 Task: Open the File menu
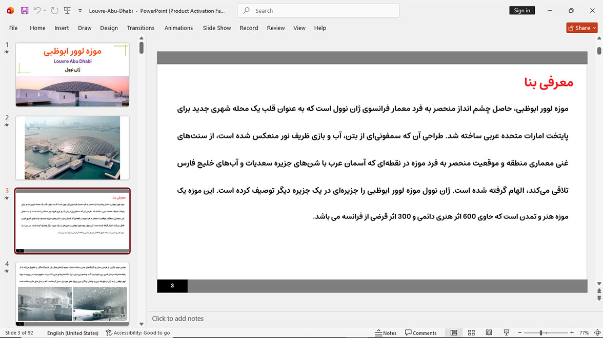click(13, 28)
